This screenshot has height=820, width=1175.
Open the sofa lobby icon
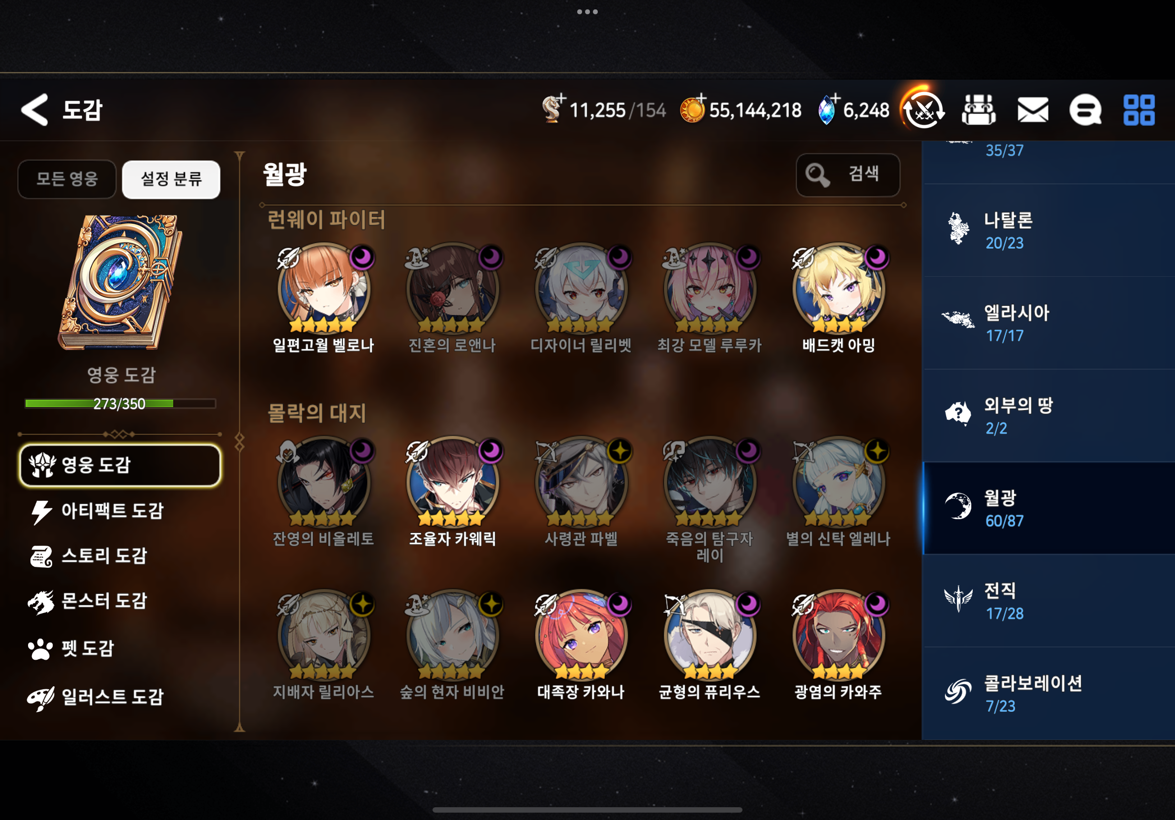tap(979, 110)
